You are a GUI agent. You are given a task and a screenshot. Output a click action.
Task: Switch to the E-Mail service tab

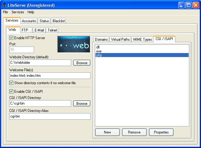click(x=39, y=30)
